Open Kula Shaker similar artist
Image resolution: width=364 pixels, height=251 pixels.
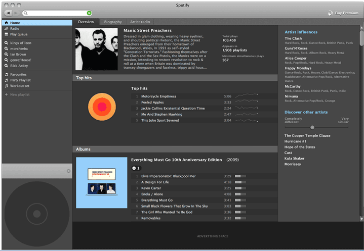294,159
